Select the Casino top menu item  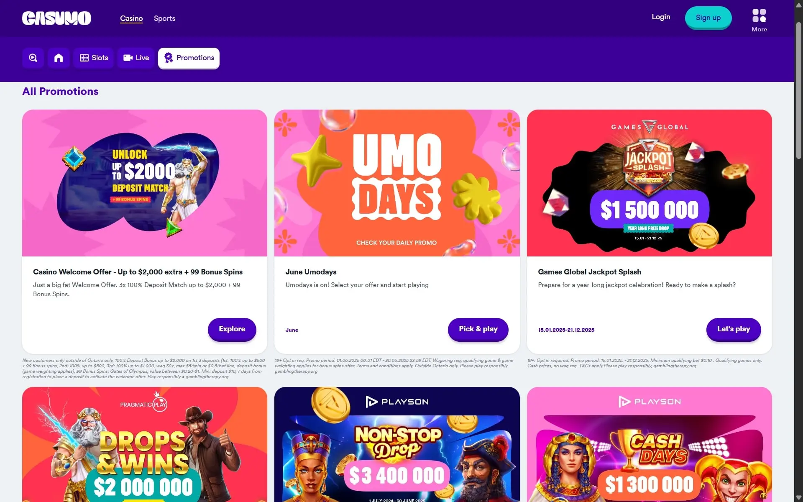click(131, 18)
